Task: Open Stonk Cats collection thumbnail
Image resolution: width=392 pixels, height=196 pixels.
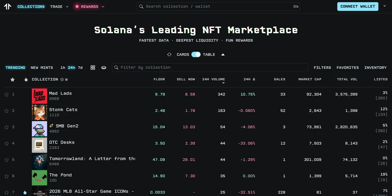Action: 40,112
